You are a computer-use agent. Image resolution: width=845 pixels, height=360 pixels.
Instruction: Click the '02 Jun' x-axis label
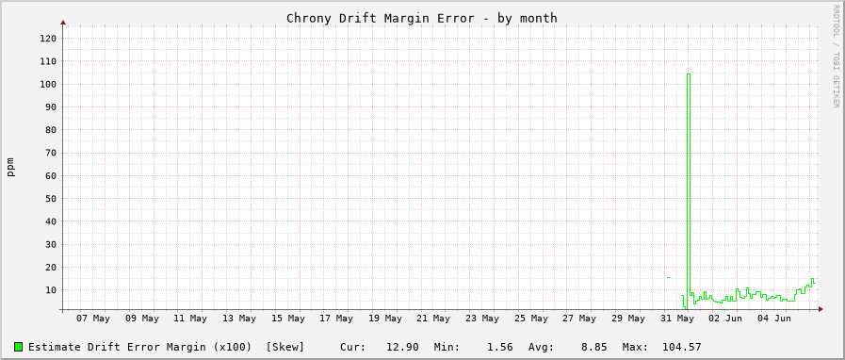pyautogui.click(x=726, y=319)
